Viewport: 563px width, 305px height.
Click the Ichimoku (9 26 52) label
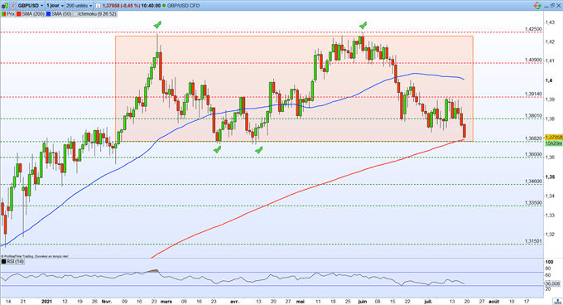[97, 14]
